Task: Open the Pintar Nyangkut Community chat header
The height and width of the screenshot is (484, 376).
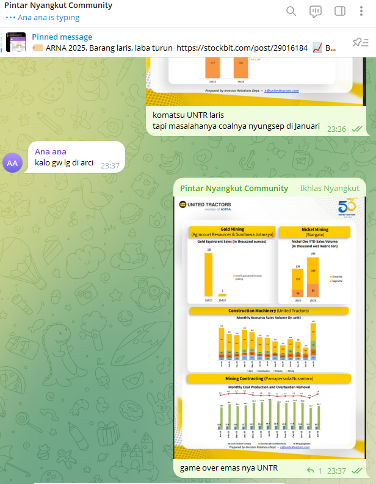Action: pos(59,5)
